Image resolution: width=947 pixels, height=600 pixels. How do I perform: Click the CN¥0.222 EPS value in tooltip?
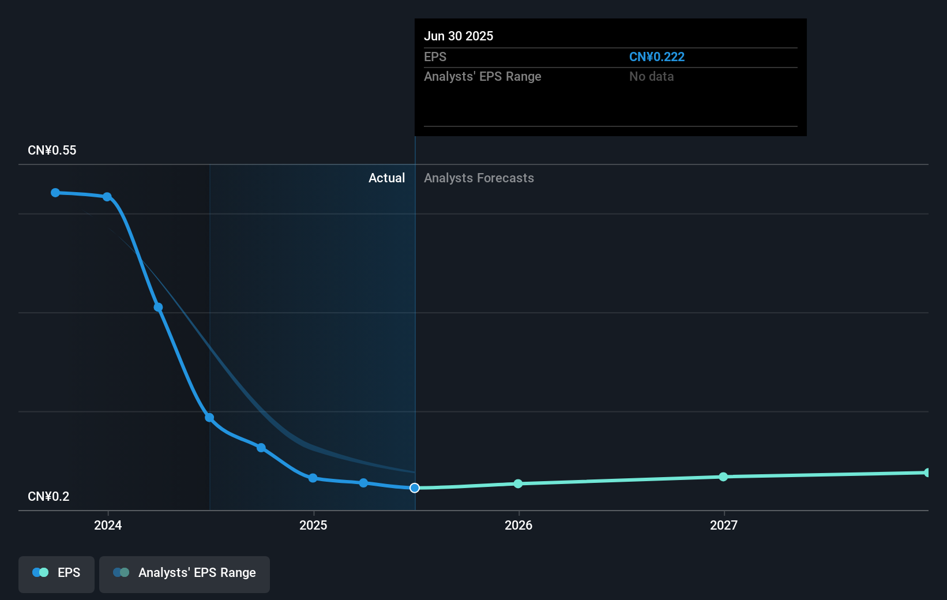(657, 57)
